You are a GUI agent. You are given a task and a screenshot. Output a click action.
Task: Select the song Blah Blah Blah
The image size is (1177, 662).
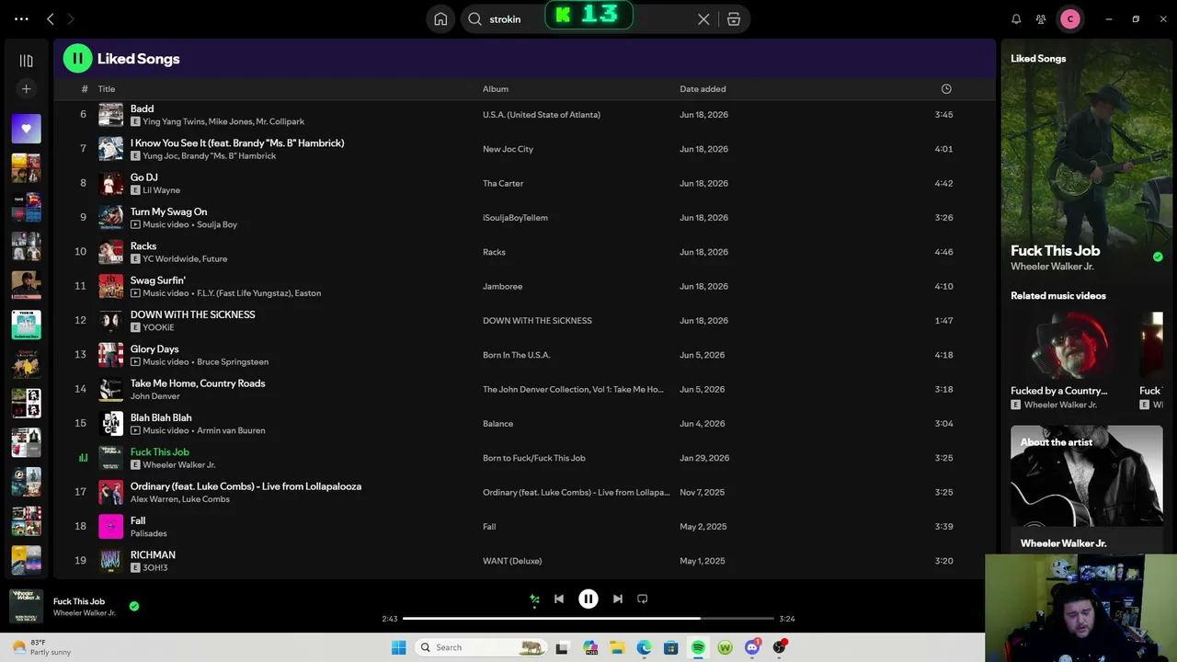[161, 417]
